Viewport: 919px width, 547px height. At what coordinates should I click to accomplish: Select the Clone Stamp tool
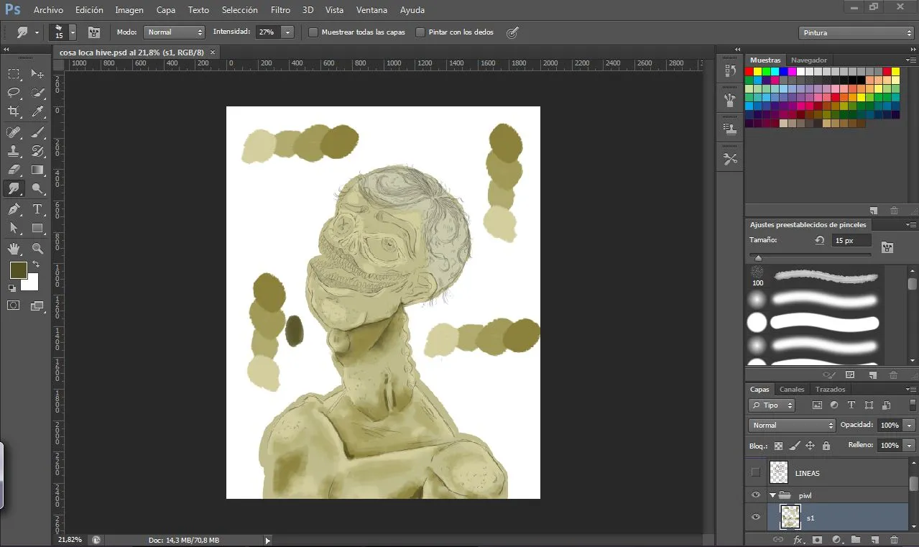tap(14, 151)
